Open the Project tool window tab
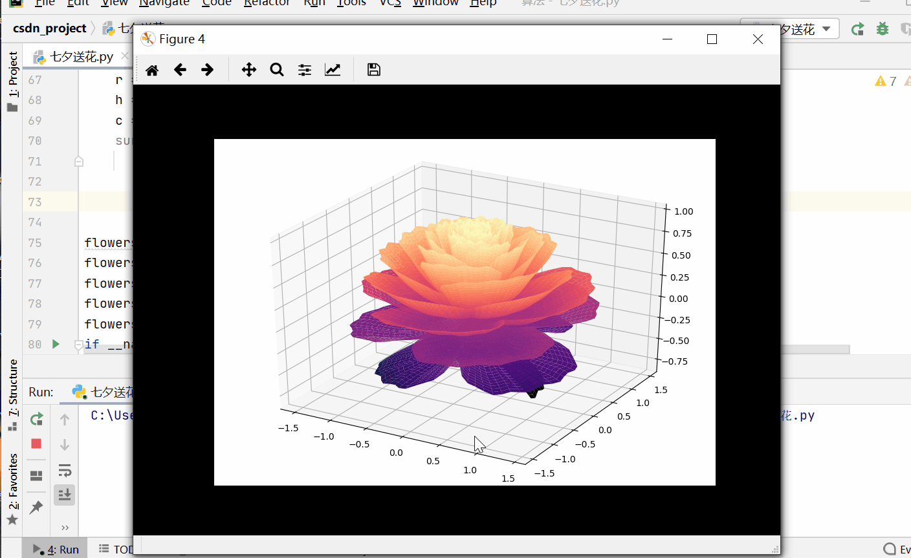 click(12, 81)
